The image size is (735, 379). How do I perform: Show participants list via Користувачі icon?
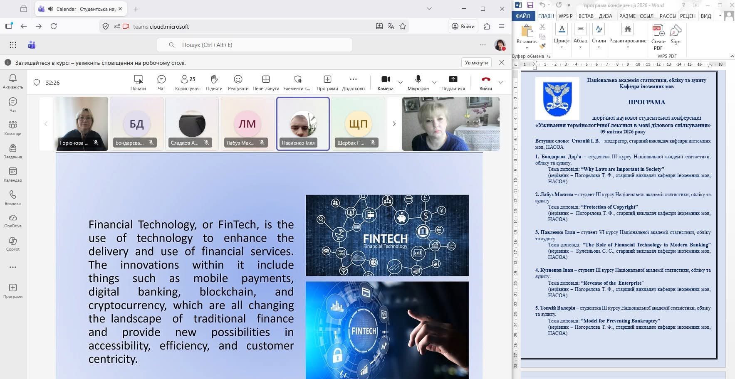[188, 82]
